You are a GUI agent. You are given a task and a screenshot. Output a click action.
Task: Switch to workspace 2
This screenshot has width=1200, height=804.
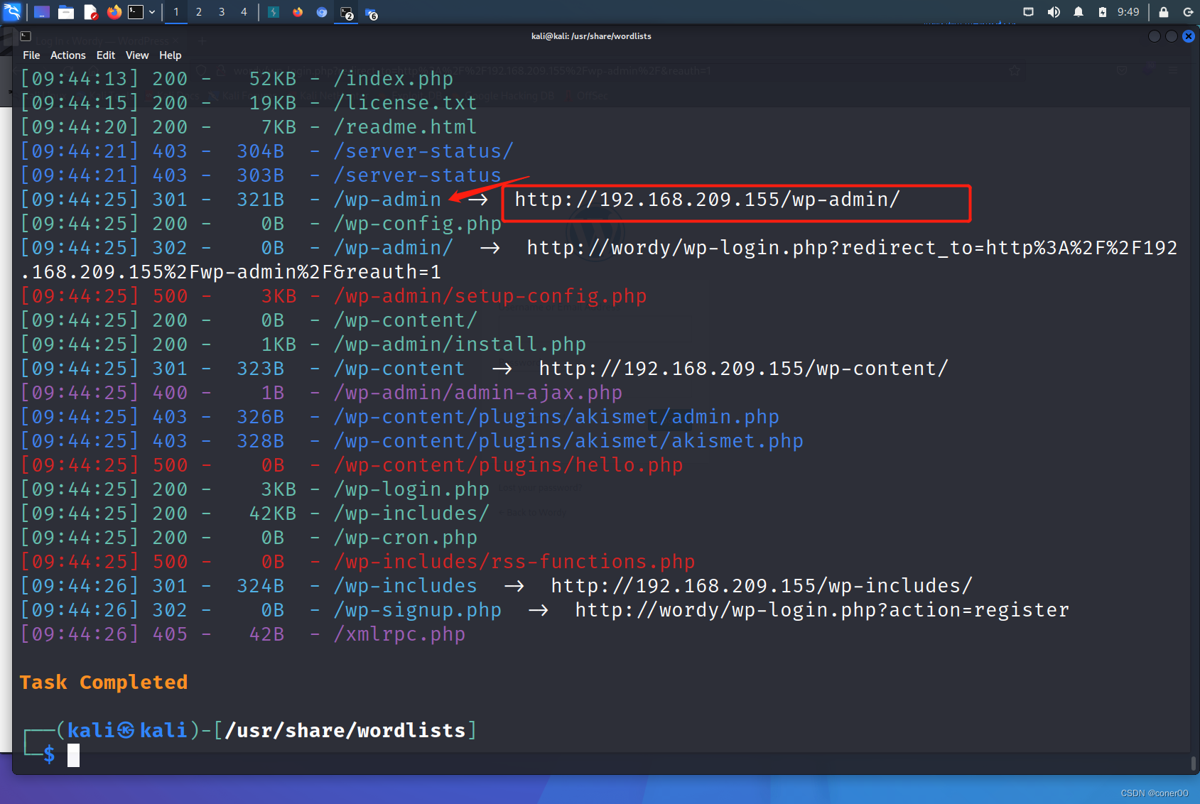click(199, 12)
